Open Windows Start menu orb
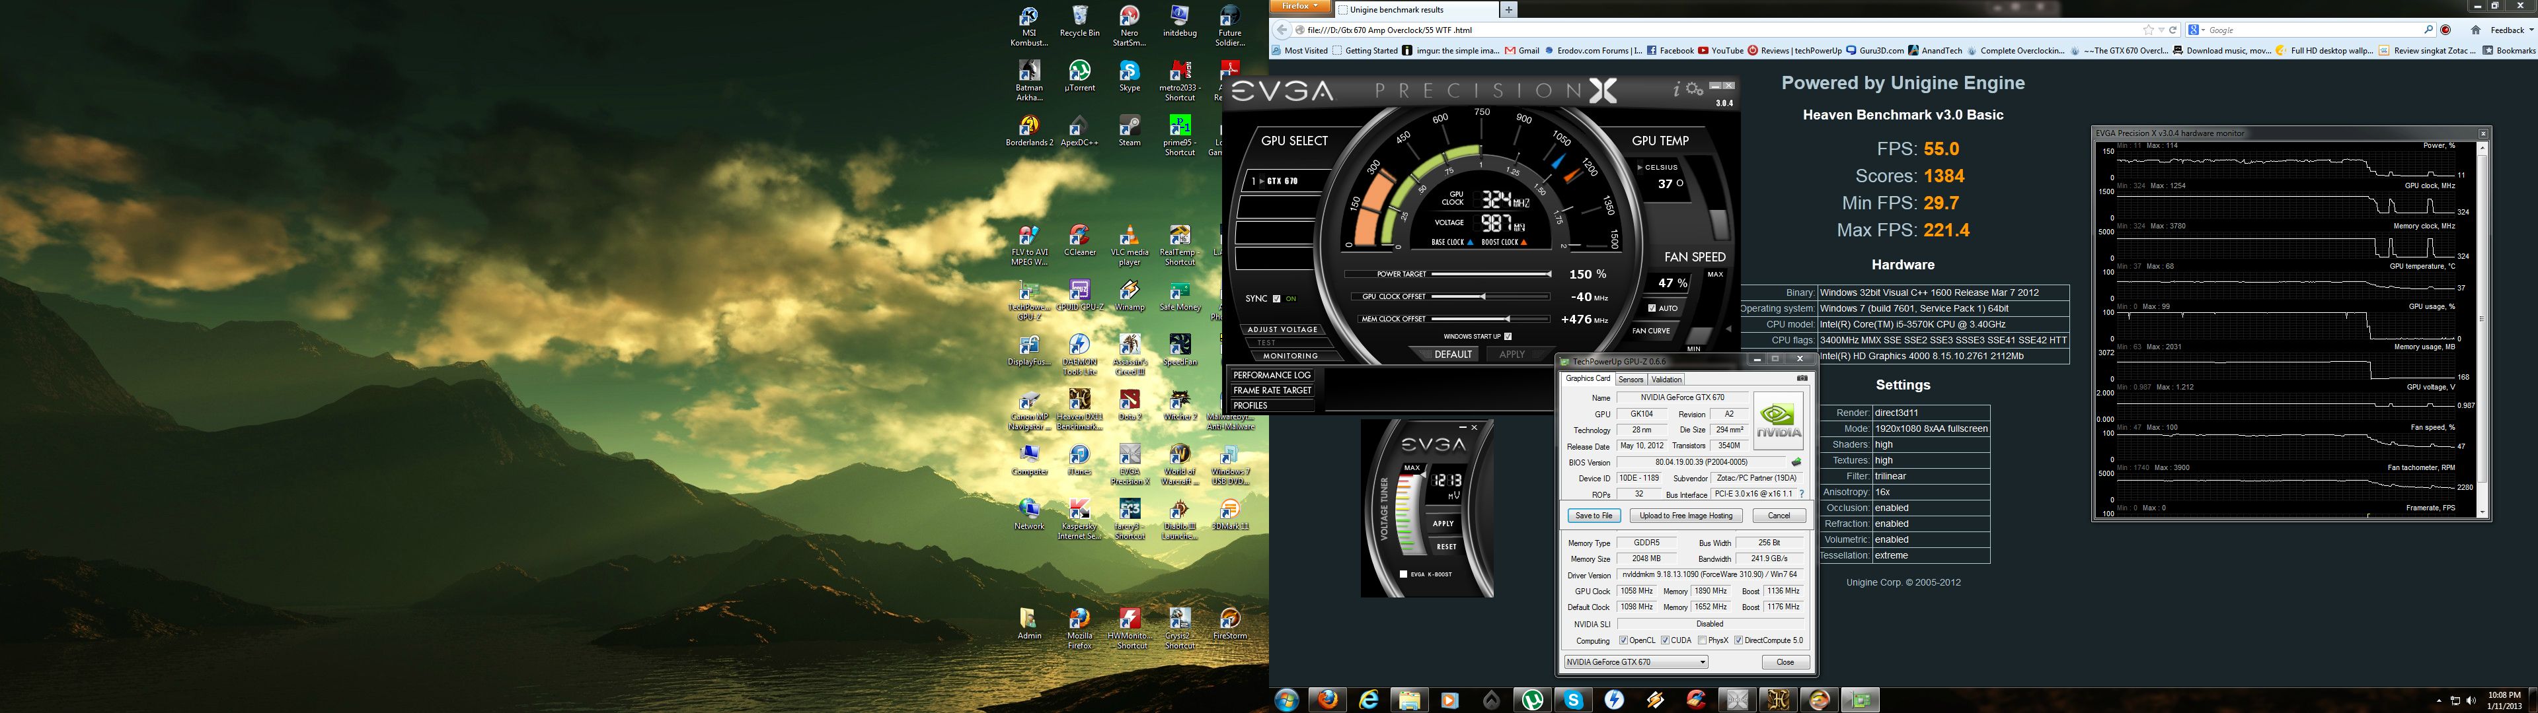 (1286, 700)
